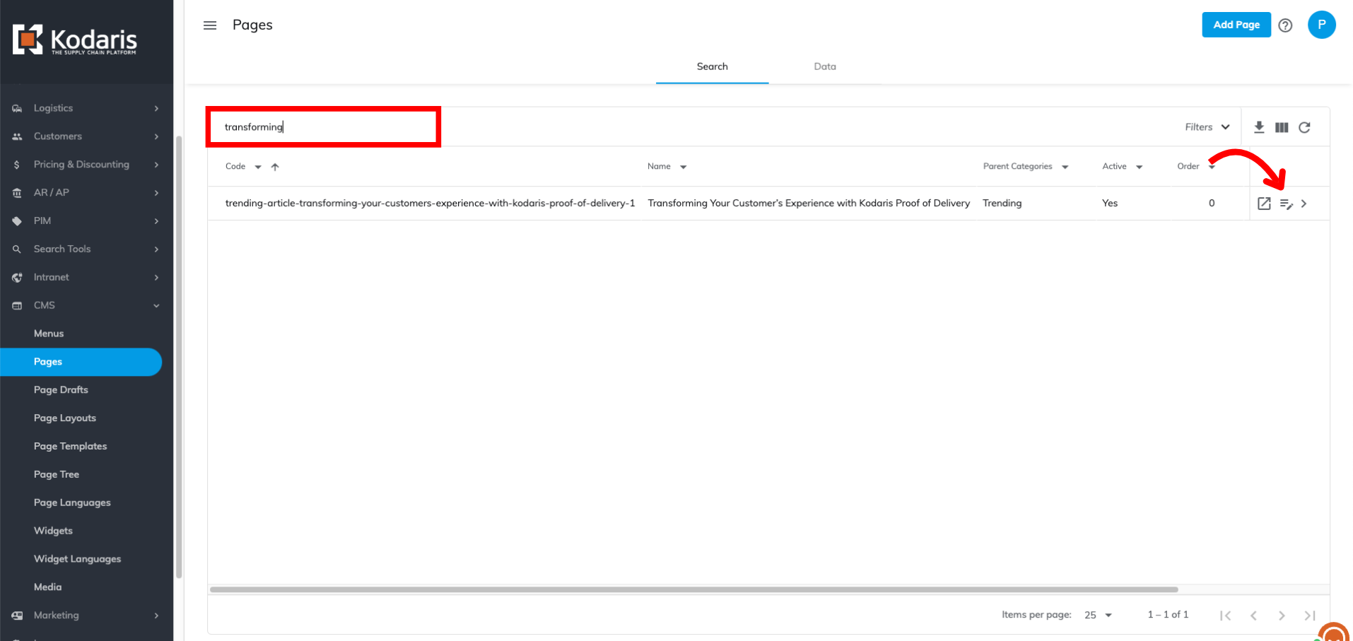Expand the Logistics menu chevron
The width and height of the screenshot is (1353, 641).
click(156, 108)
